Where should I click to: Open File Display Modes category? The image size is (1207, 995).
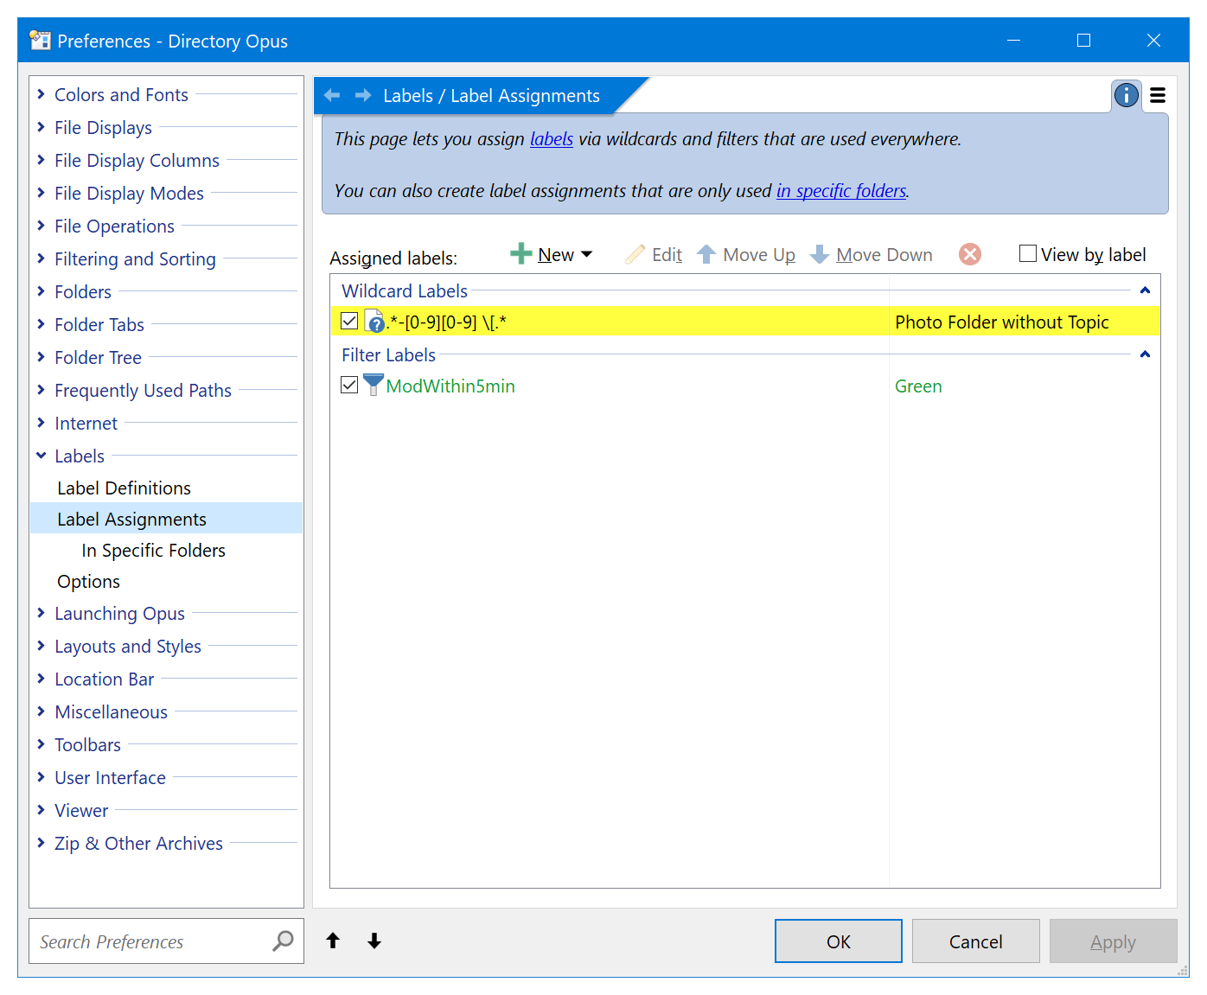point(129,193)
